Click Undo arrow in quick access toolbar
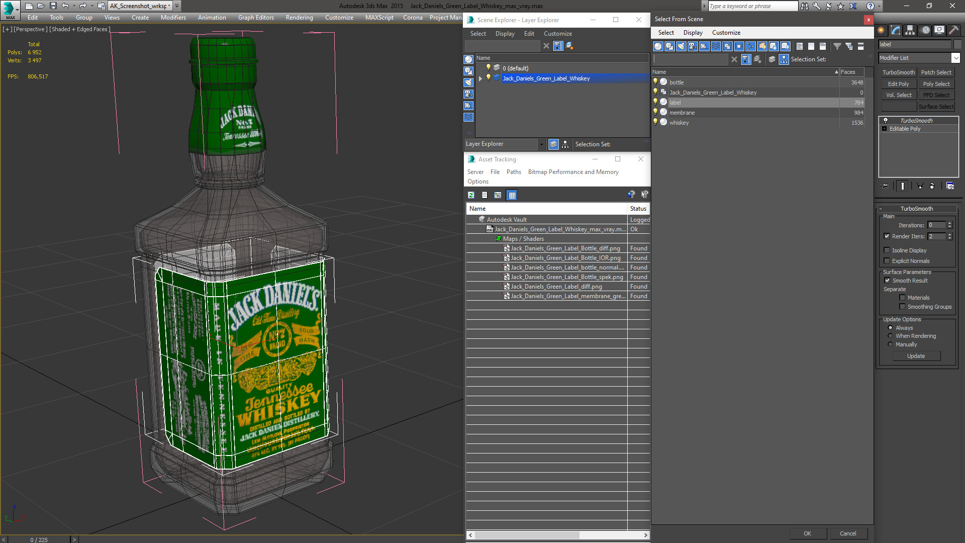 point(65,6)
